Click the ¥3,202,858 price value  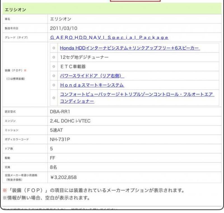63,177
